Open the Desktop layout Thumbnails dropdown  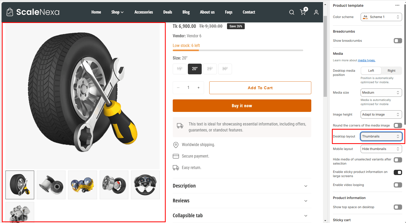[381, 136]
